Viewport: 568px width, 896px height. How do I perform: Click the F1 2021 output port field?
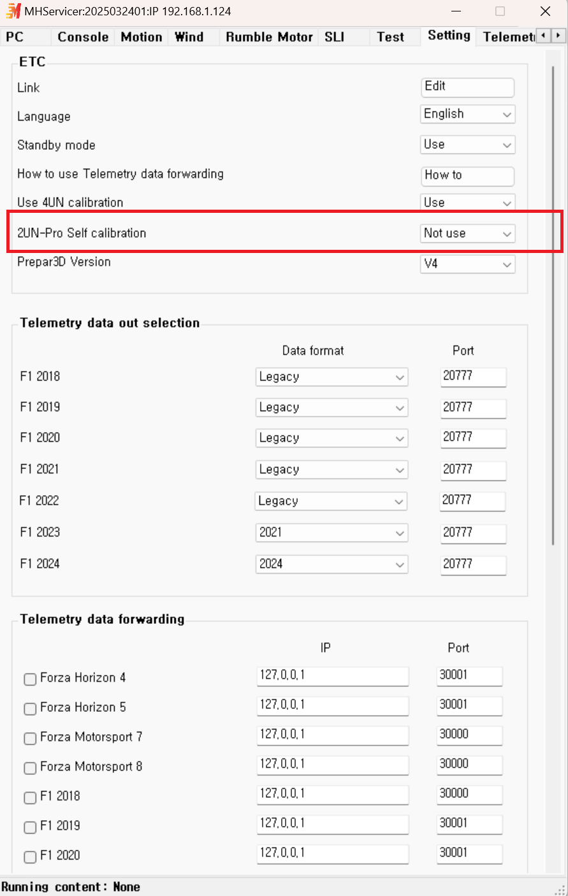pyautogui.click(x=473, y=470)
